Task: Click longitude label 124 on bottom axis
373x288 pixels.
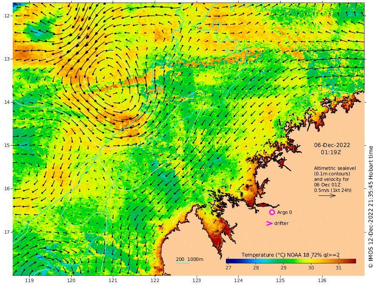Action: [238, 281]
